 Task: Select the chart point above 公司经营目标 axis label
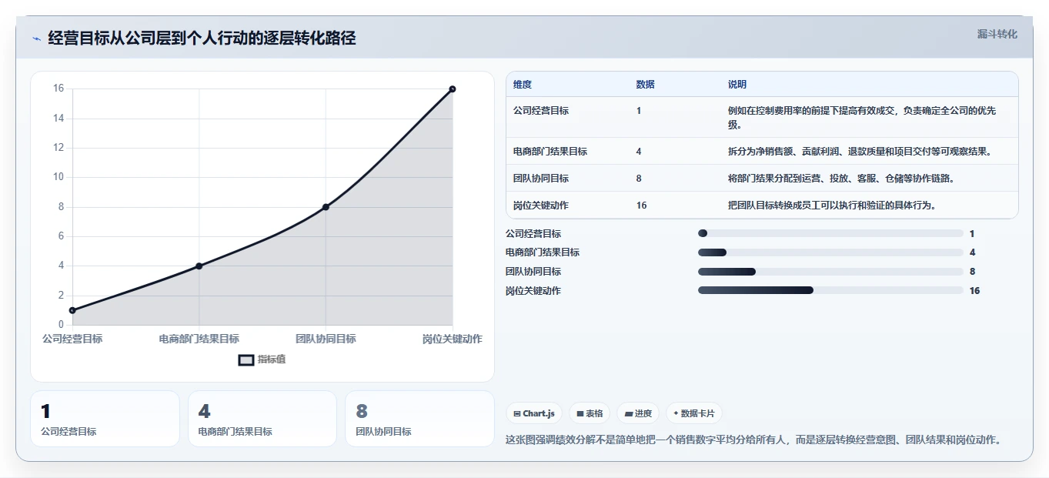[x=72, y=310]
